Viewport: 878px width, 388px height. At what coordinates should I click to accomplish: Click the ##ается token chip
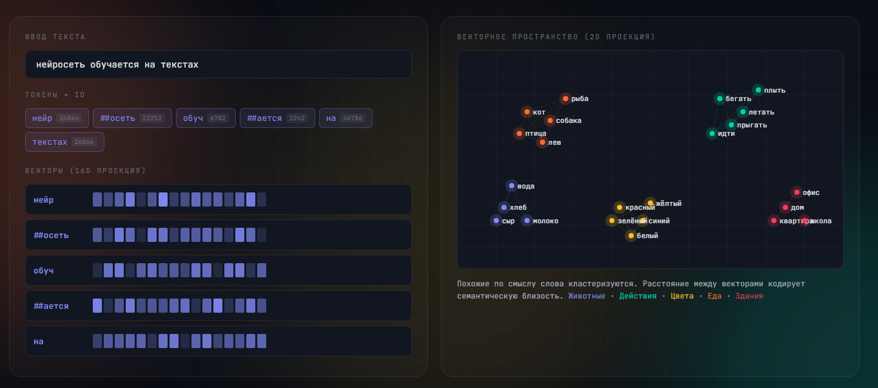pos(277,118)
